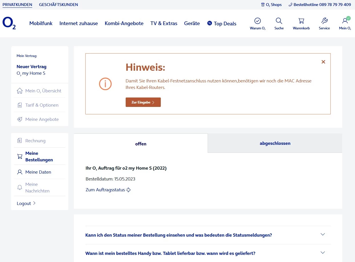Click the cart icon for Meine Bestellungen
Image resolution: width=355 pixels, height=262 pixels.
[20, 157]
